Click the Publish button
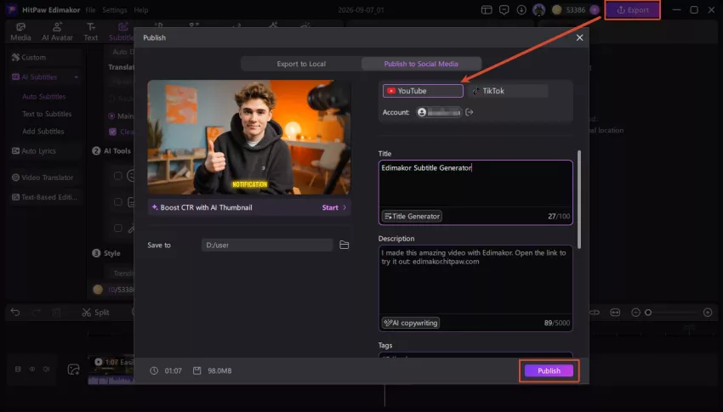 tap(549, 370)
